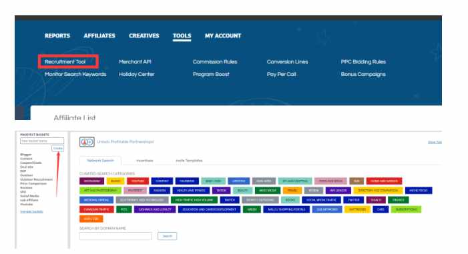Select the Instagram category tag

click(x=91, y=181)
